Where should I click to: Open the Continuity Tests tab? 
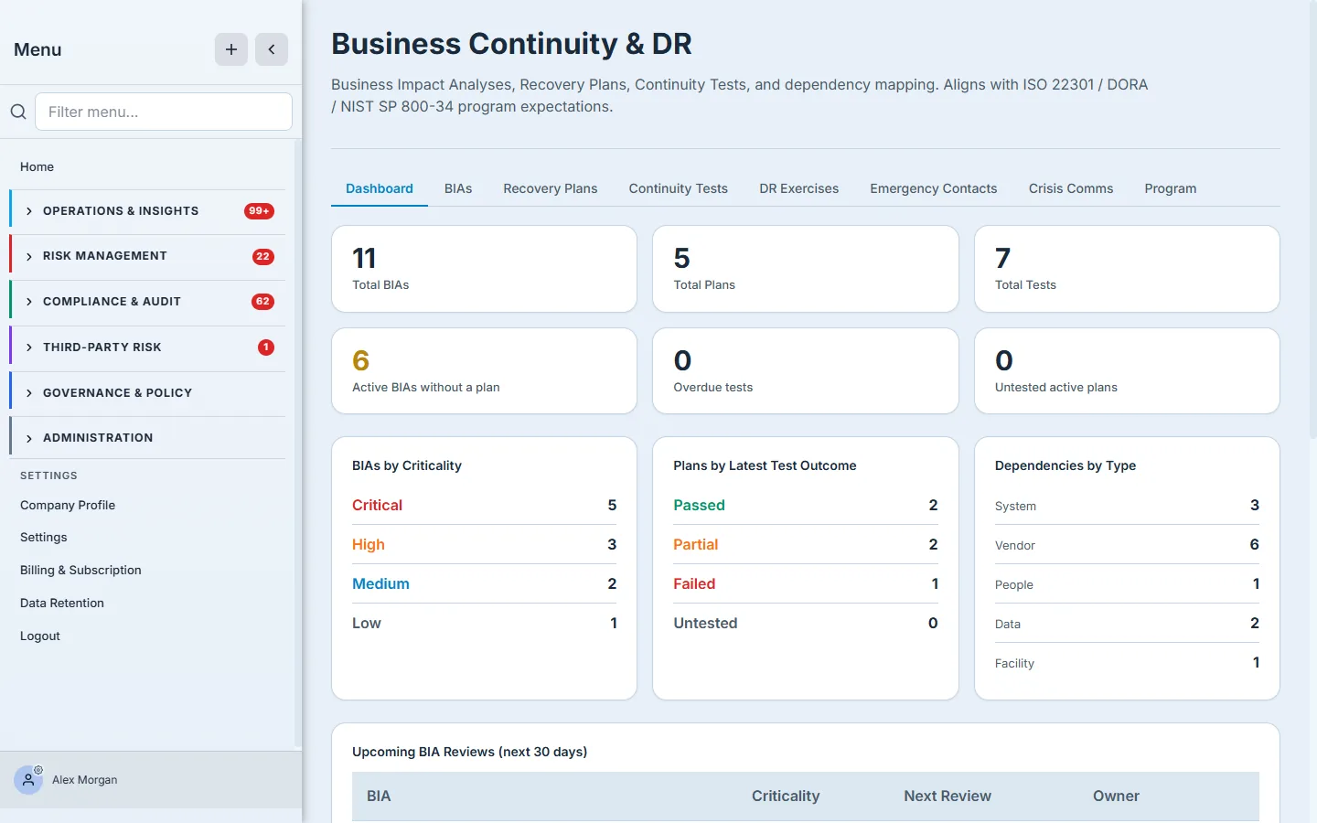coord(679,188)
